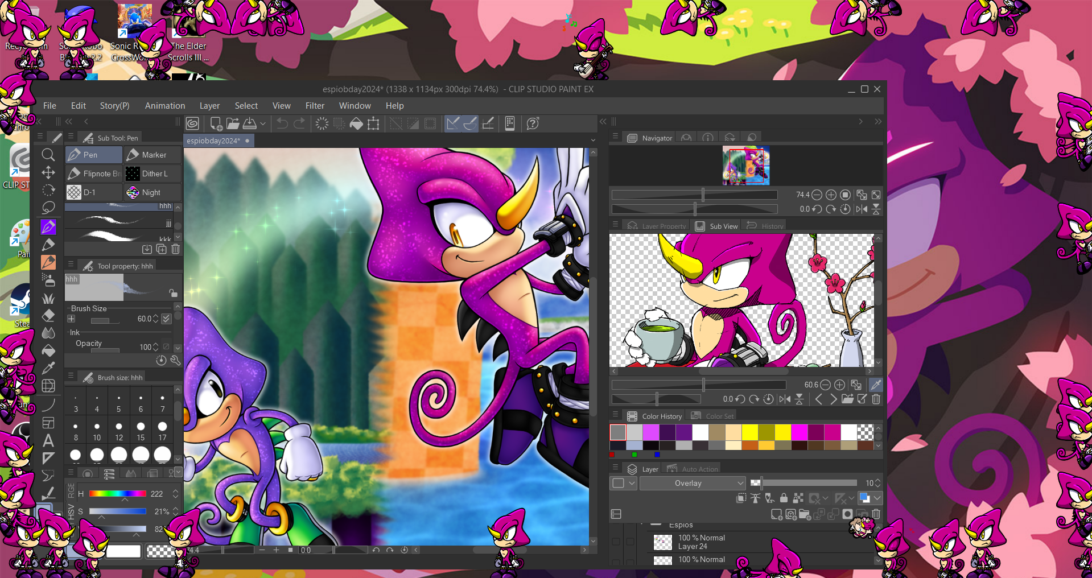Clear the Sub View image with trash icon
Viewport: 1092px width, 578px height.
pos(876,399)
